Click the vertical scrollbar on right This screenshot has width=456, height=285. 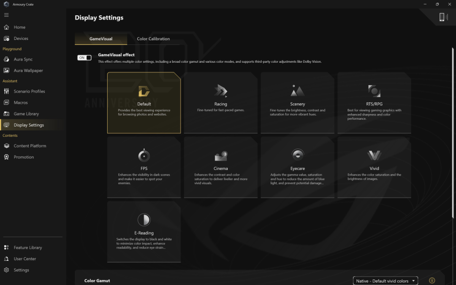[x=452, y=132]
